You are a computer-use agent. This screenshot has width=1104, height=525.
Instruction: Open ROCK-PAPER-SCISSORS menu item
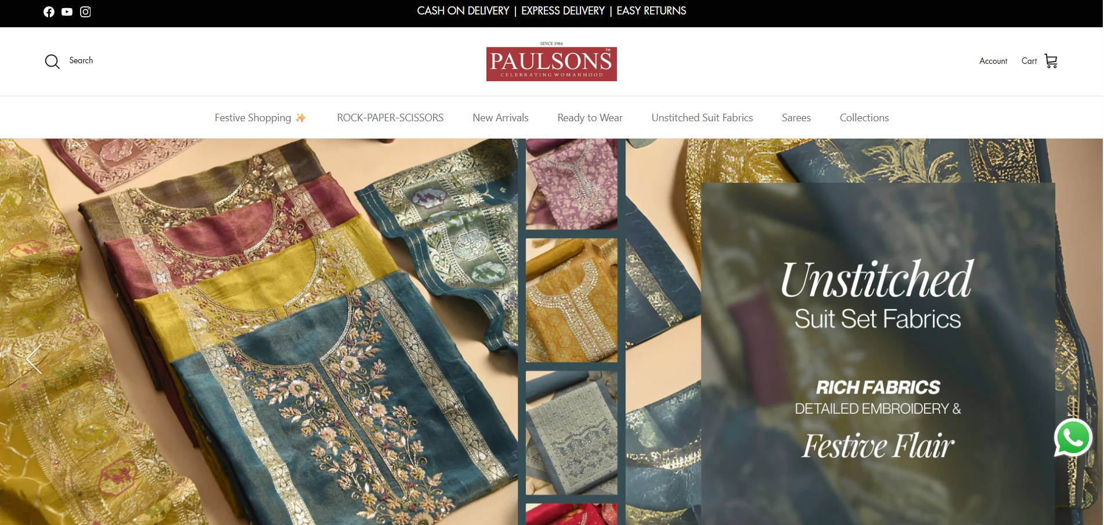[390, 118]
